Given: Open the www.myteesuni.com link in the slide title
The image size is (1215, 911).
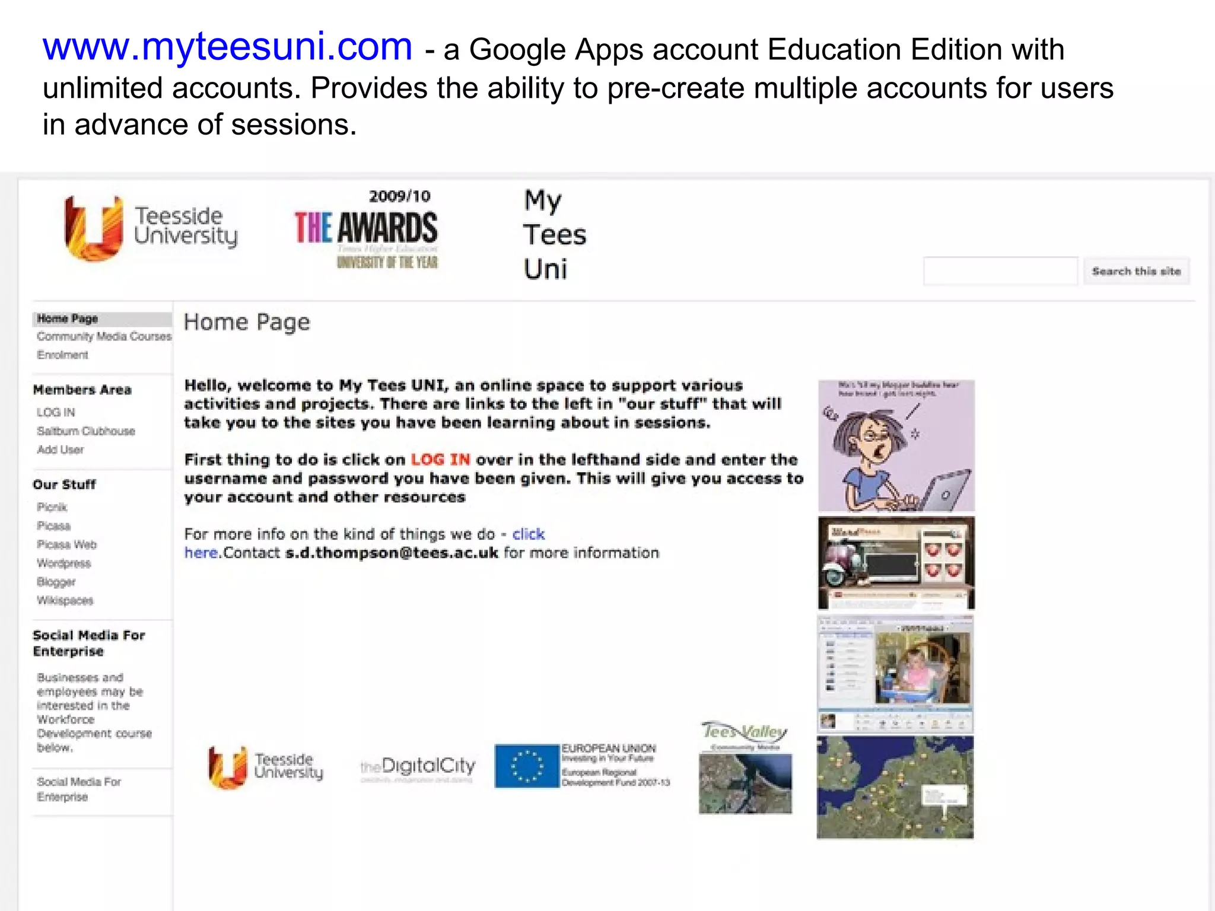Looking at the screenshot, I should pyautogui.click(x=227, y=47).
